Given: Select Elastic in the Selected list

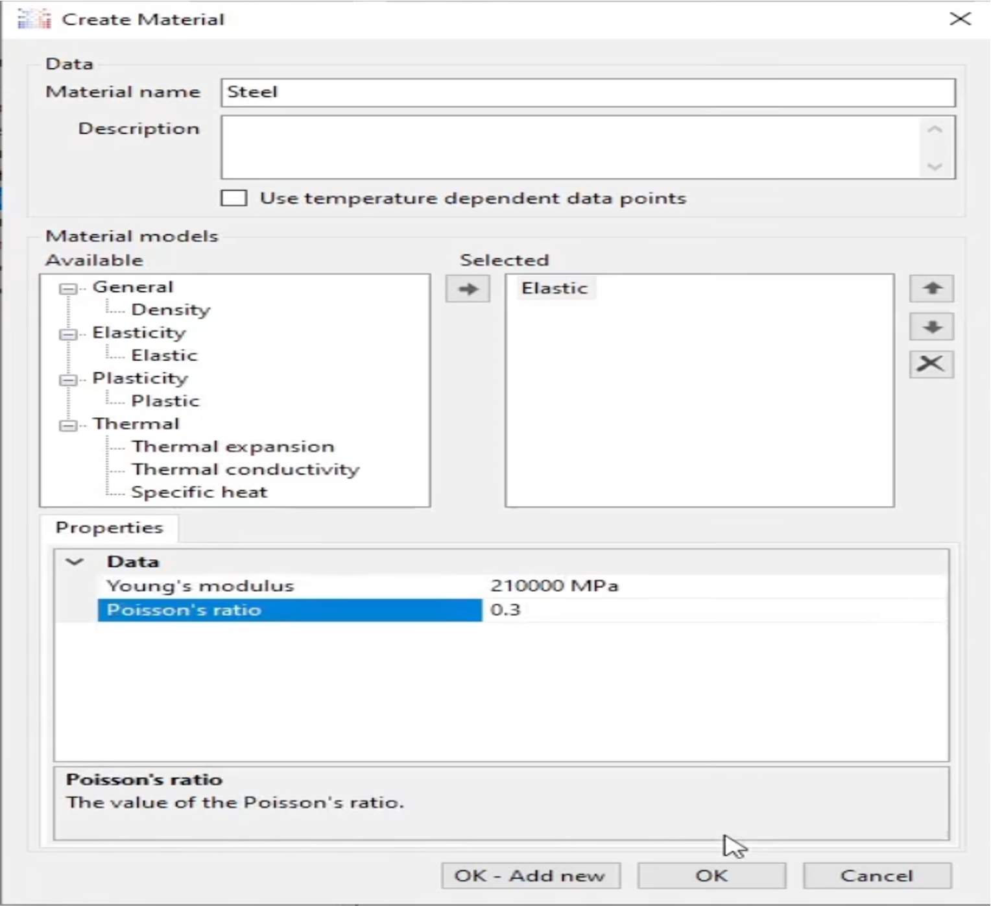Looking at the screenshot, I should click(555, 288).
